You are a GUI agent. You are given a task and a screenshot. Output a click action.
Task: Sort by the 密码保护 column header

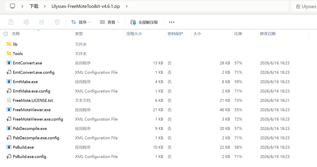coord(175,34)
